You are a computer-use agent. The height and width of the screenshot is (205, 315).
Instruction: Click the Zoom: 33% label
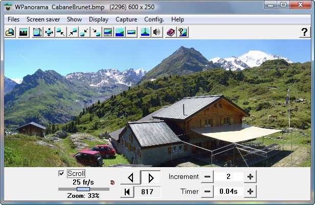(x=83, y=196)
